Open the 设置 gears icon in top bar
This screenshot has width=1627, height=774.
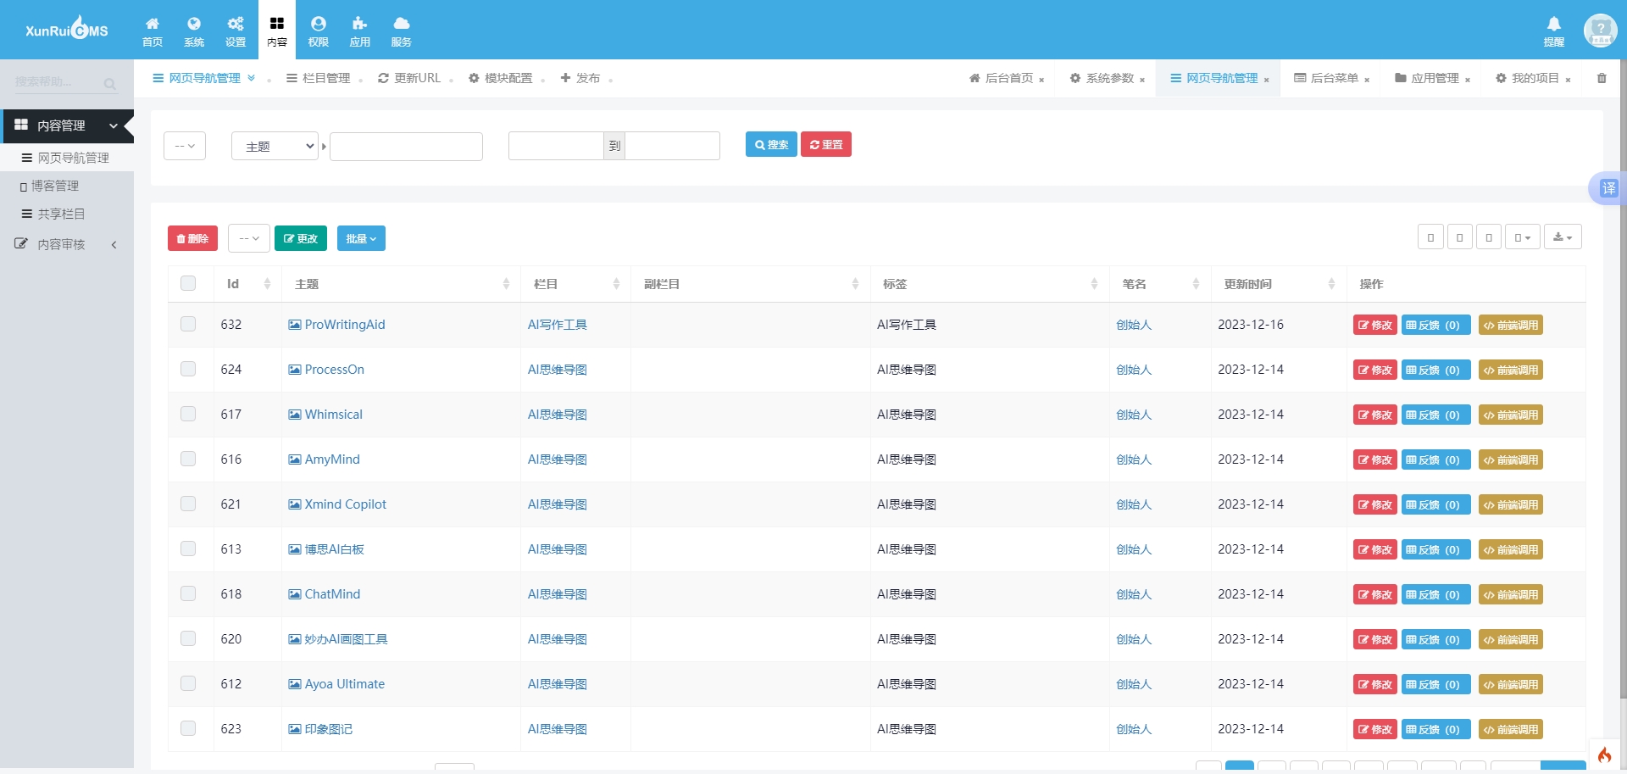[236, 31]
